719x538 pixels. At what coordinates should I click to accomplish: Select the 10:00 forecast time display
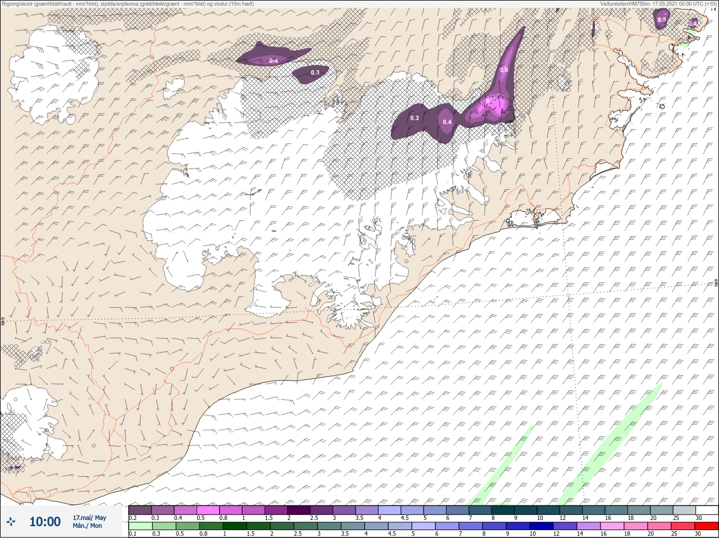point(45,522)
